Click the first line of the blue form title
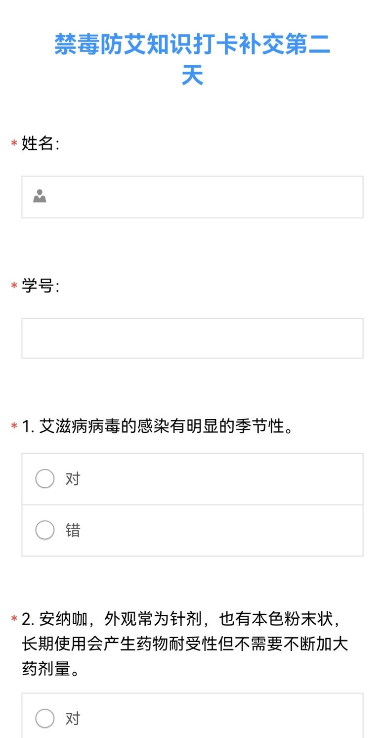Image resolution: width=385 pixels, height=738 pixels. 192,46
